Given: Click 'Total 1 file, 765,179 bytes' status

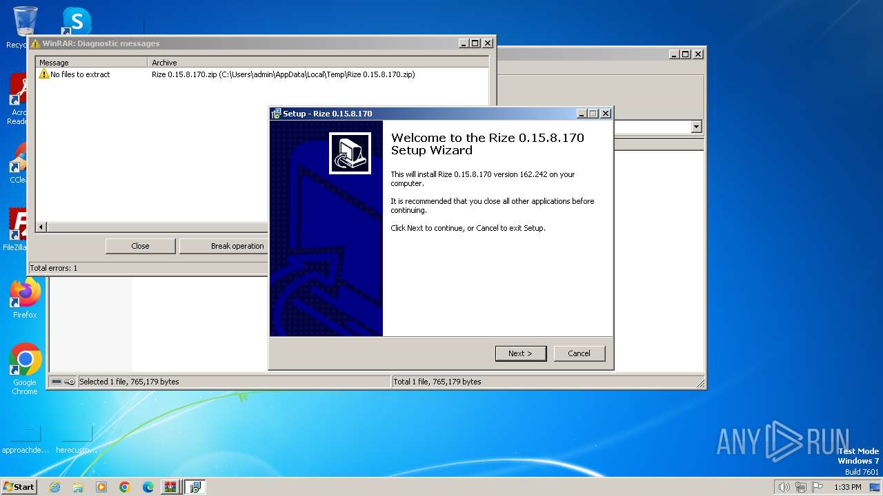Looking at the screenshot, I should click(x=437, y=382).
